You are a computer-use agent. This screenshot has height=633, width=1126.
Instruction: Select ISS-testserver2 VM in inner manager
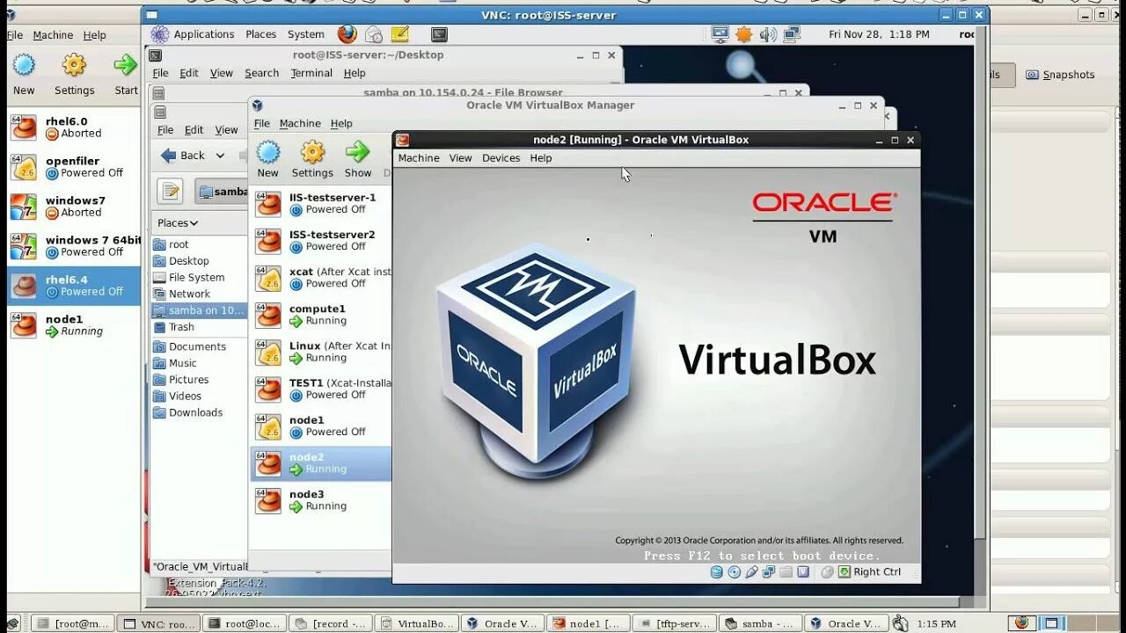click(322, 241)
